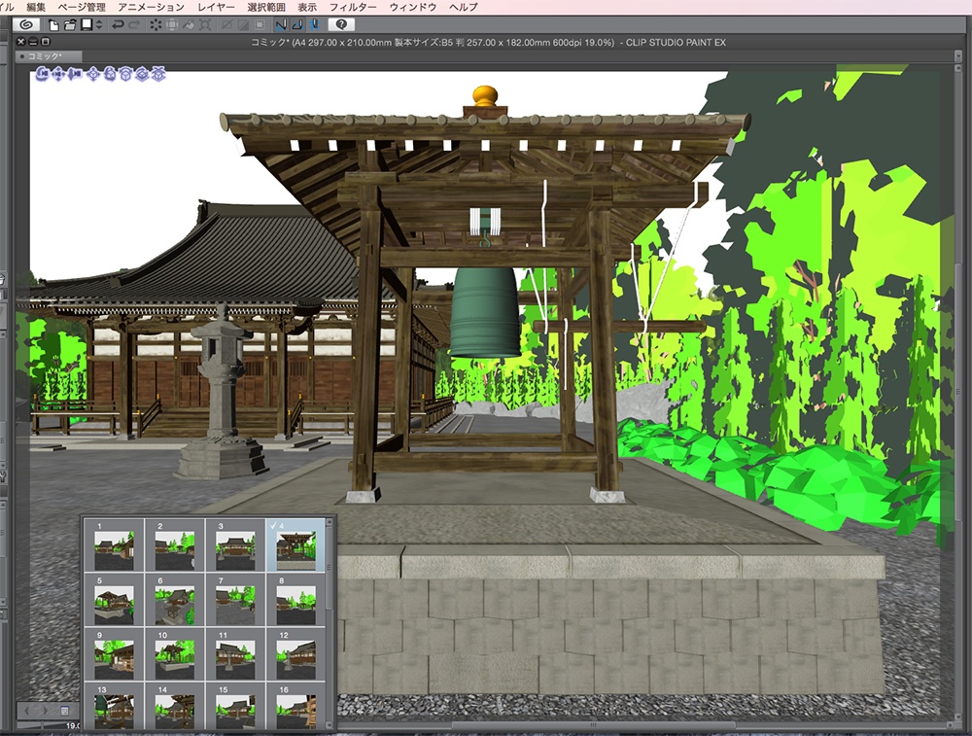The image size is (972, 736).
Task: Select the camera pan tool in the 3D controls
Action: tap(59, 74)
